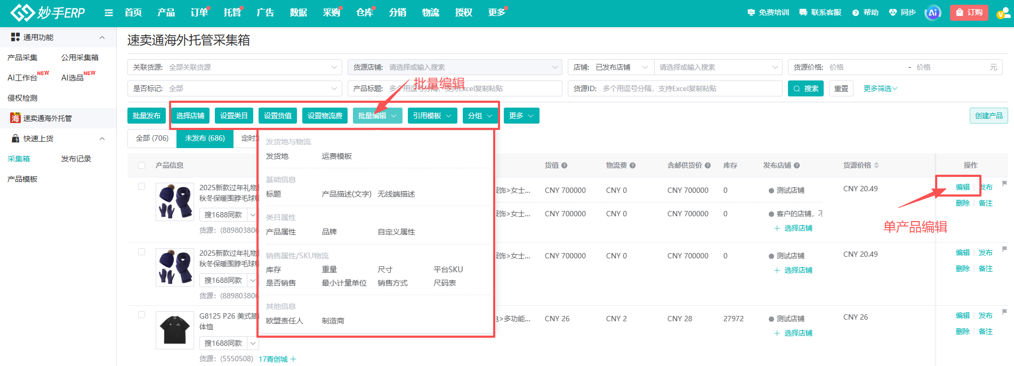
Task: Flag the second product row
Action: point(1004,249)
